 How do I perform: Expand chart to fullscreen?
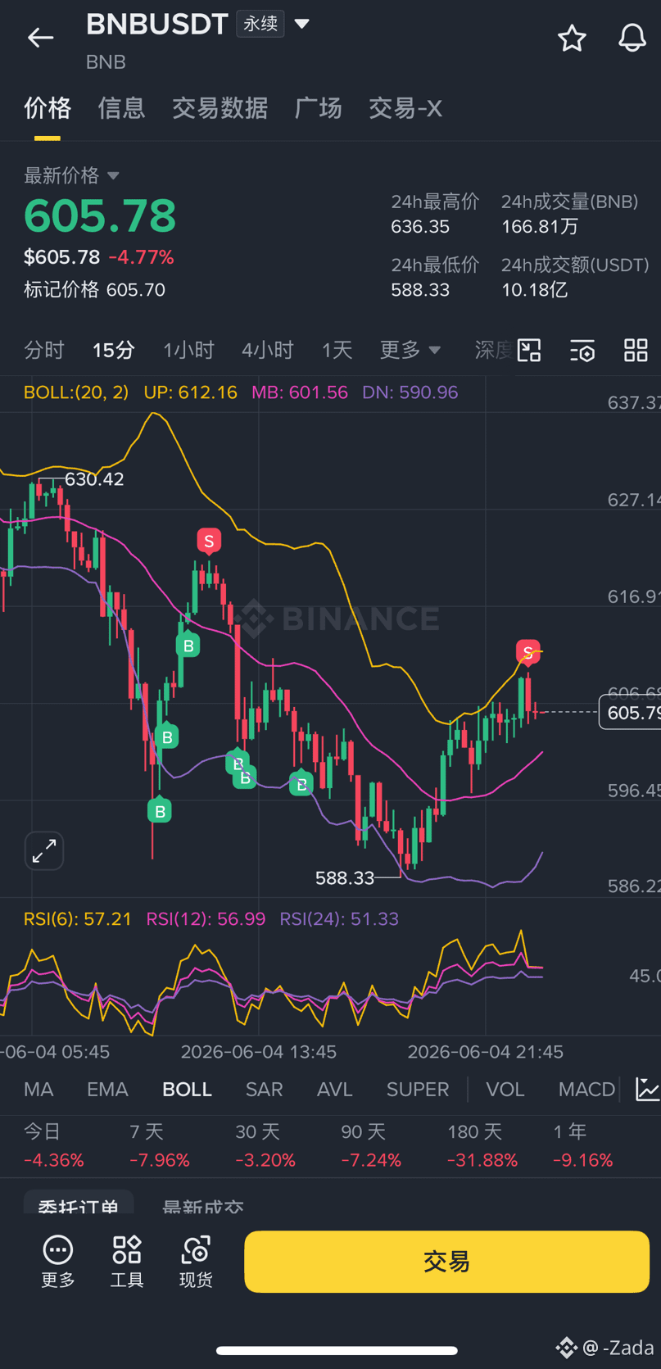pyautogui.click(x=44, y=850)
